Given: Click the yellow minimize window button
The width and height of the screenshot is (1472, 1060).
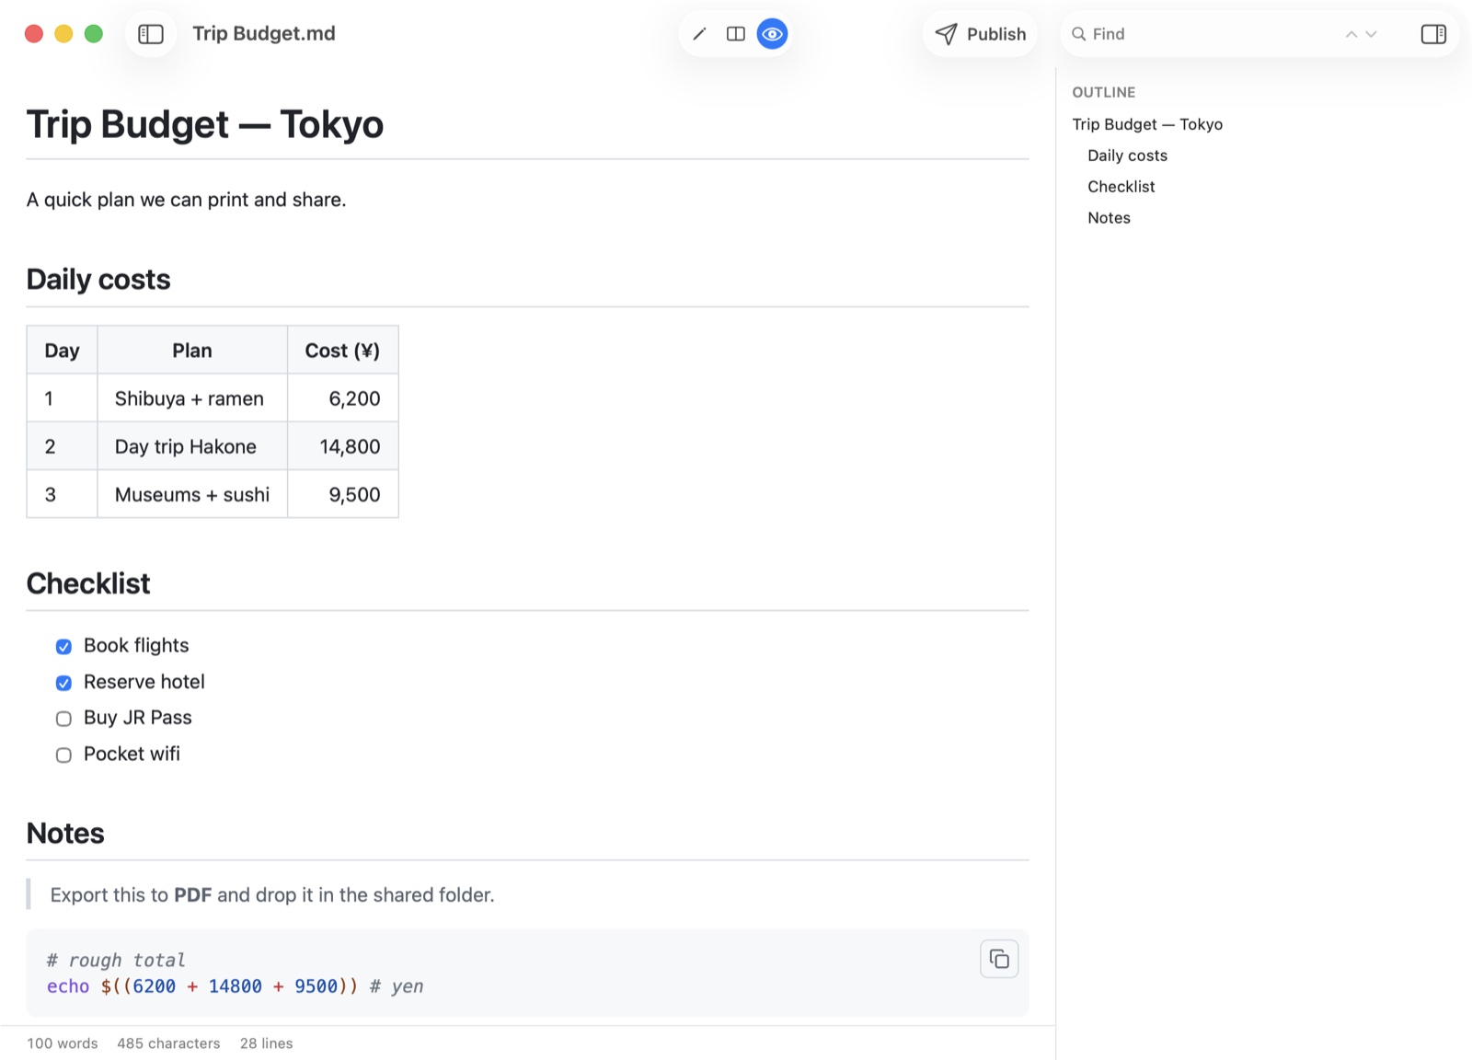Looking at the screenshot, I should tap(63, 34).
